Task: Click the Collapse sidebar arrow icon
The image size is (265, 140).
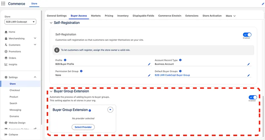Action: pos(6,135)
